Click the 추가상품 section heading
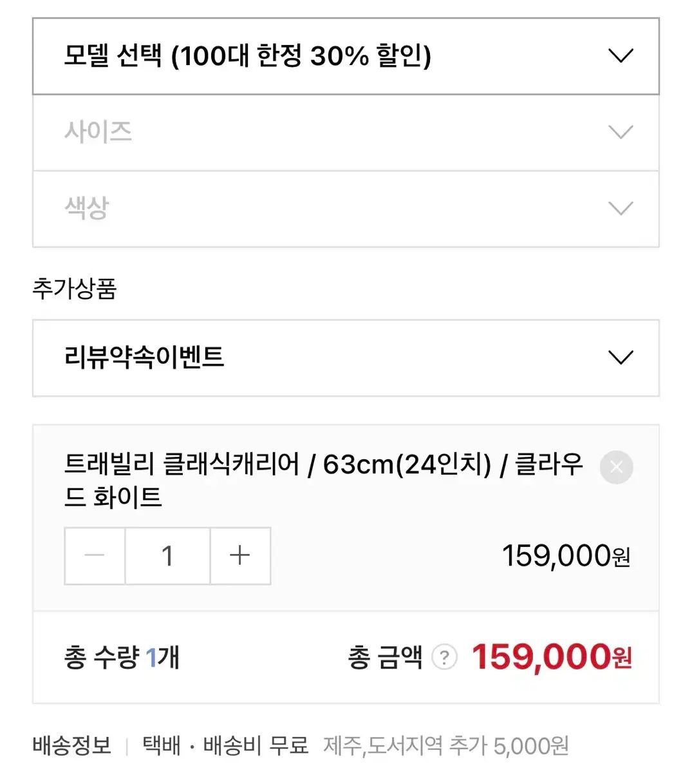692x773 pixels. (75, 288)
